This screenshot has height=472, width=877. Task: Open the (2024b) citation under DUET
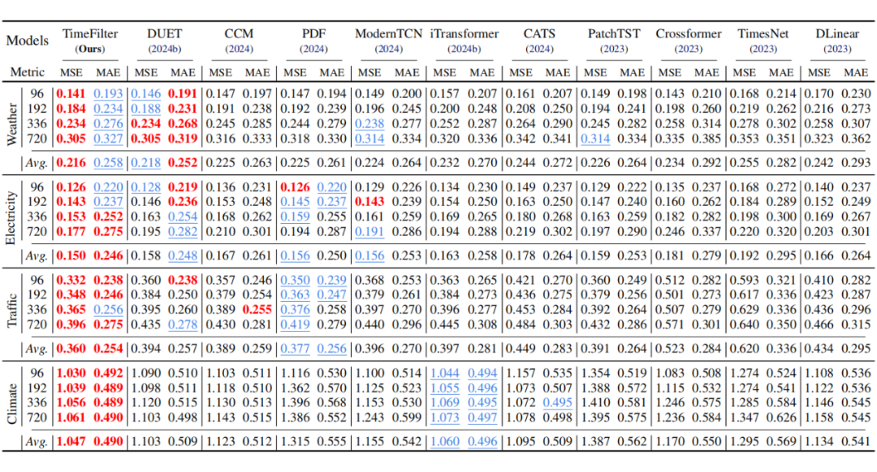(x=164, y=49)
